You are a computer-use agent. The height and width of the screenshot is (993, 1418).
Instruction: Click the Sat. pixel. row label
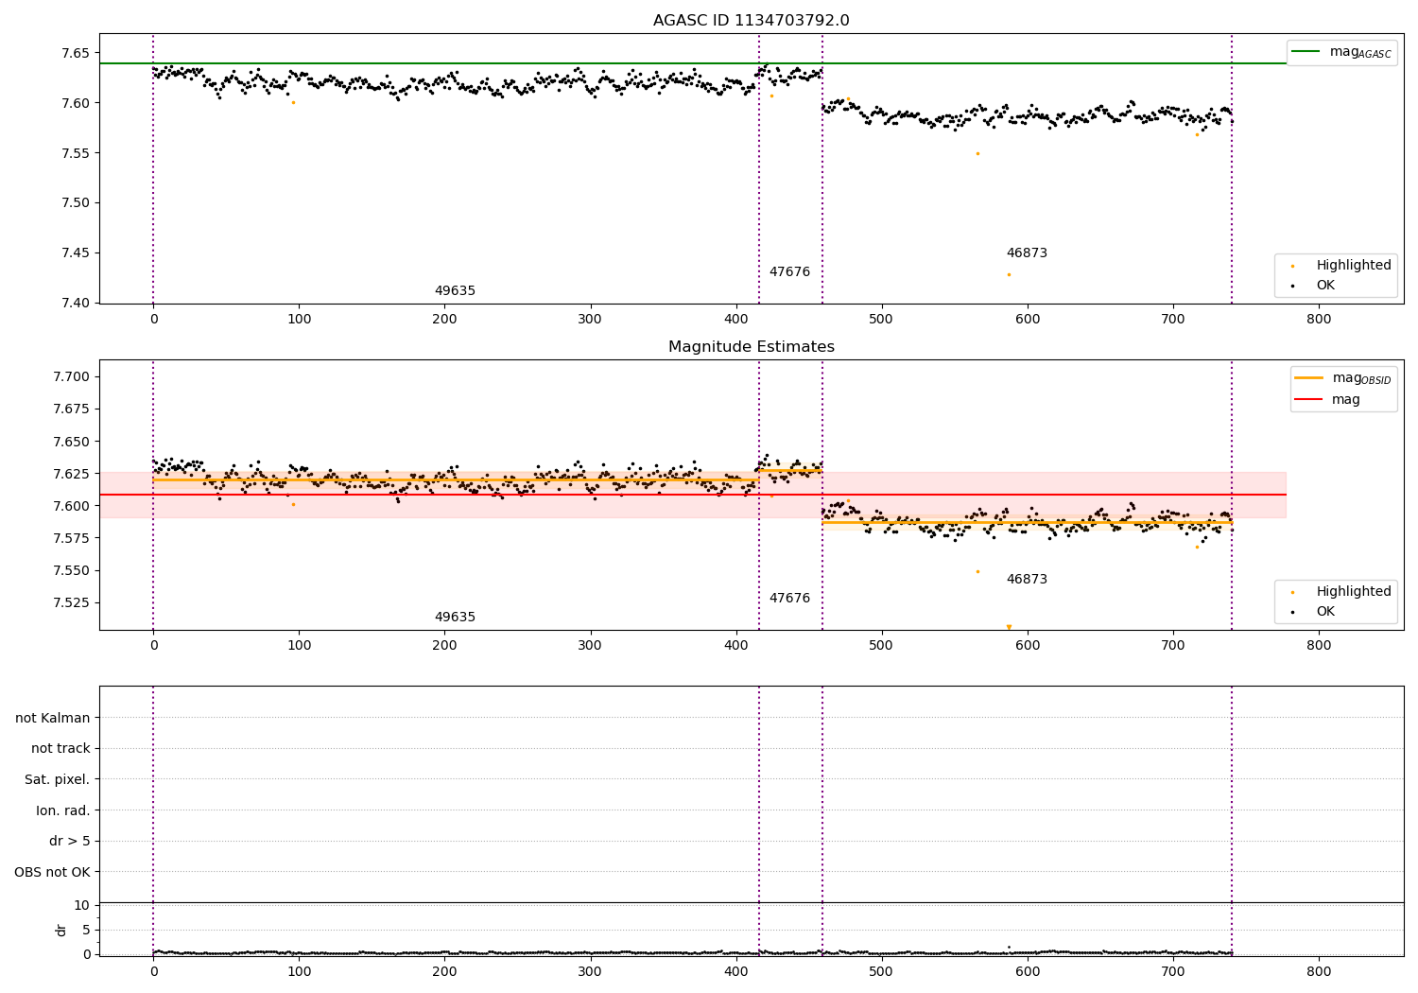[58, 779]
